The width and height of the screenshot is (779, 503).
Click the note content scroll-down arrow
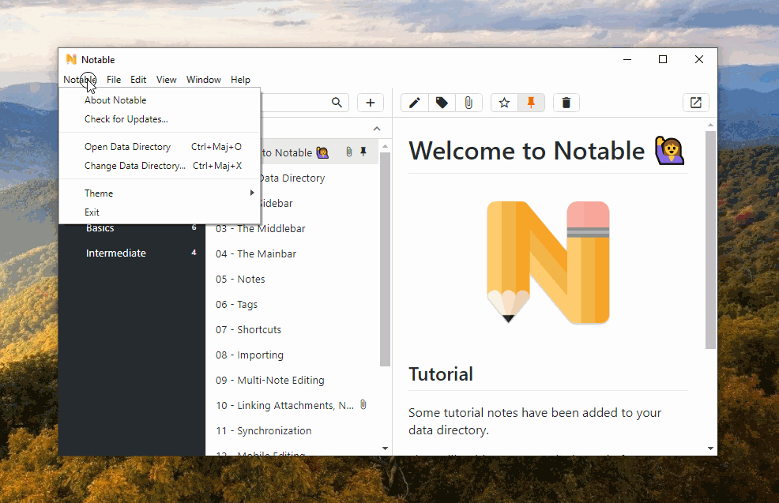[x=710, y=449]
